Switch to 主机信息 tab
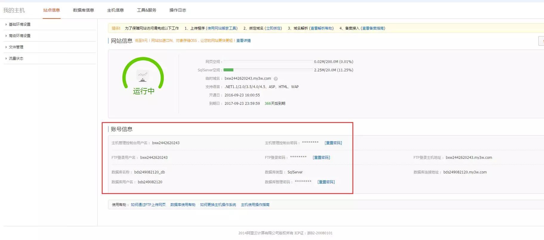544x240 pixels. (115, 10)
